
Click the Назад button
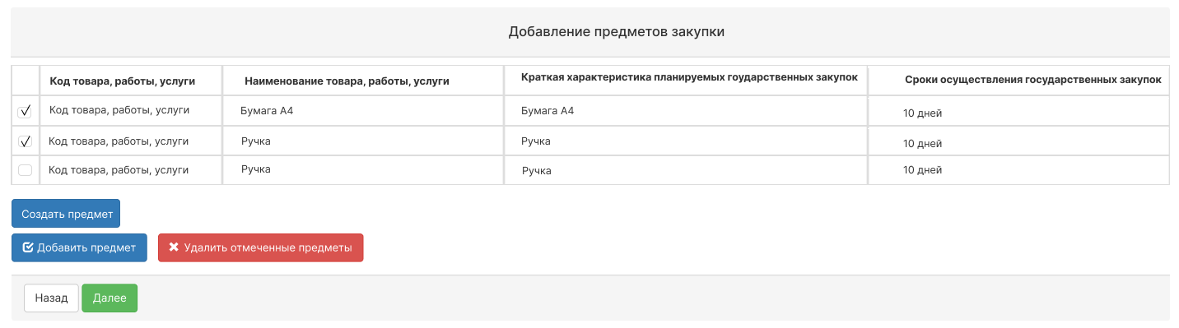pyautogui.click(x=51, y=298)
